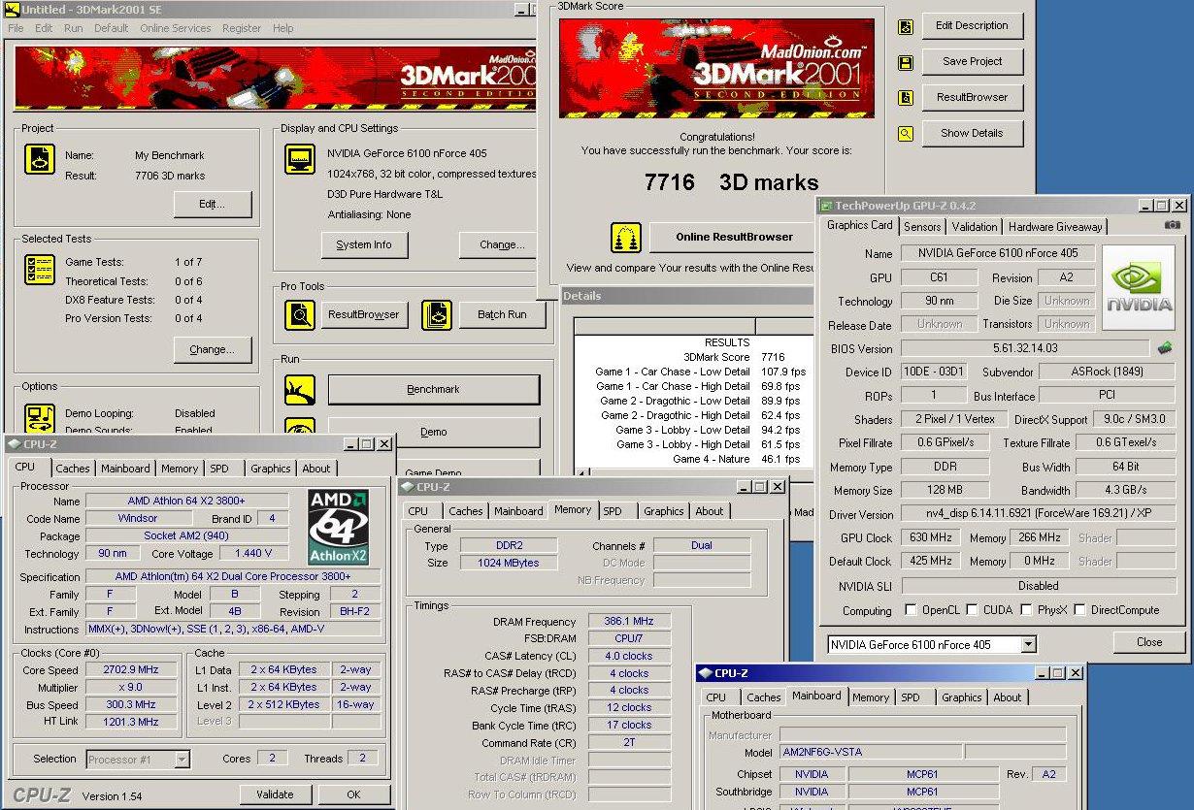The height and width of the screenshot is (810, 1194).
Task: Open the GPU selection dropdown in GPU-Z
Action: [1029, 645]
